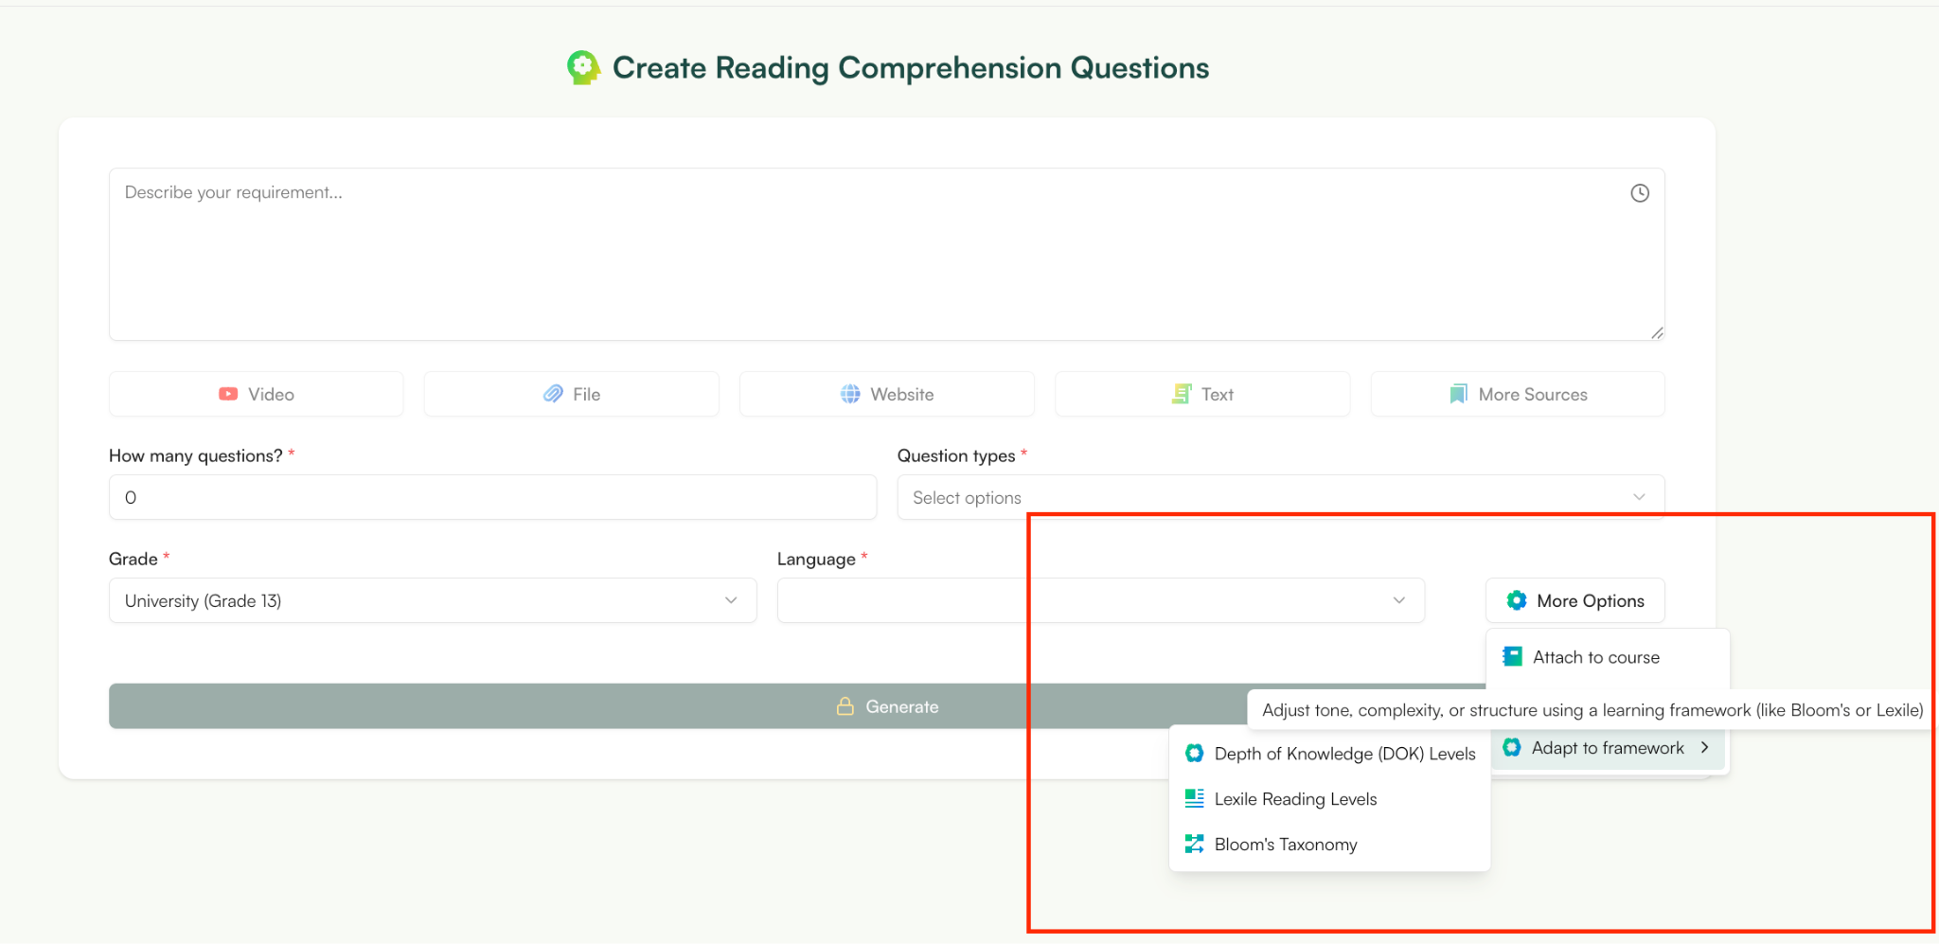Click Create Reading Comprehension Questions heading
Screen dimensions: 1939x944
pyautogui.click(x=911, y=68)
